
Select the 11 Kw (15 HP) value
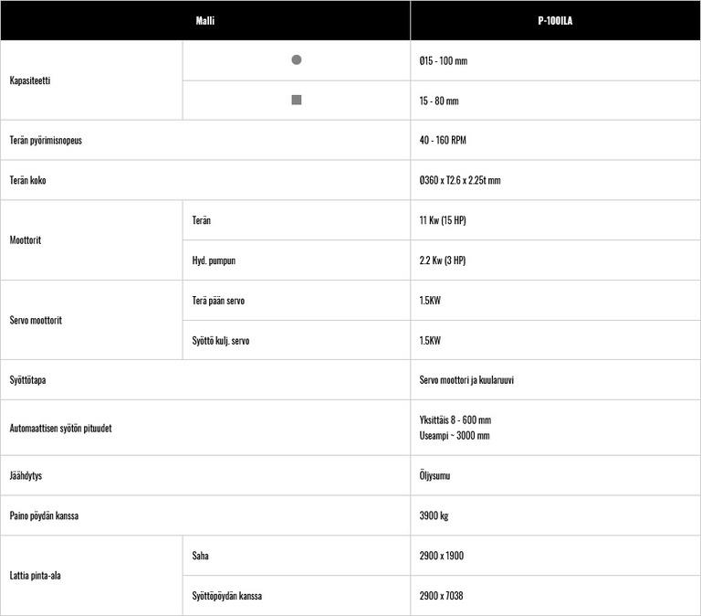pos(443,221)
